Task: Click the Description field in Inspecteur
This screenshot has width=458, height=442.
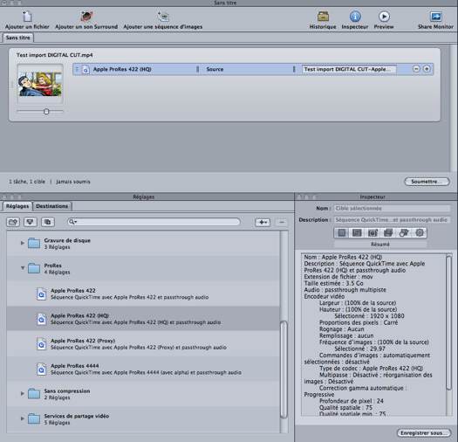Action: (x=392, y=219)
